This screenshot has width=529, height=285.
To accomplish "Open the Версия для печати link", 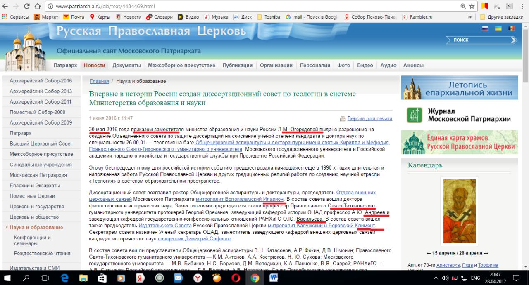I will click(370, 119).
